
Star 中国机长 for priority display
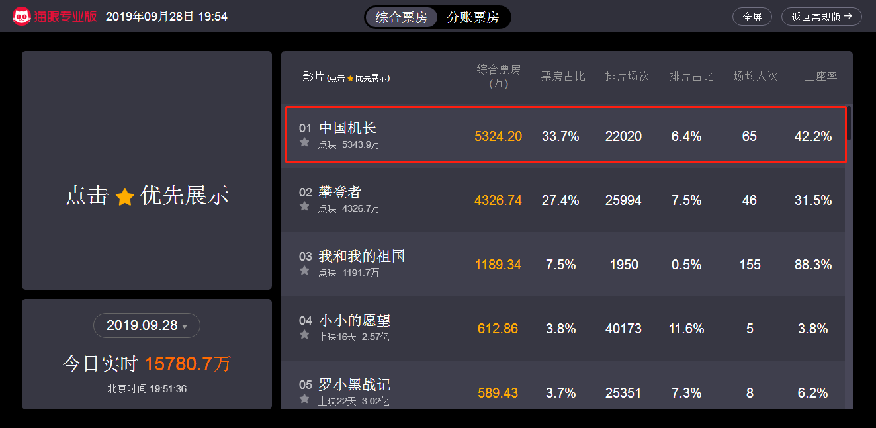click(x=304, y=142)
